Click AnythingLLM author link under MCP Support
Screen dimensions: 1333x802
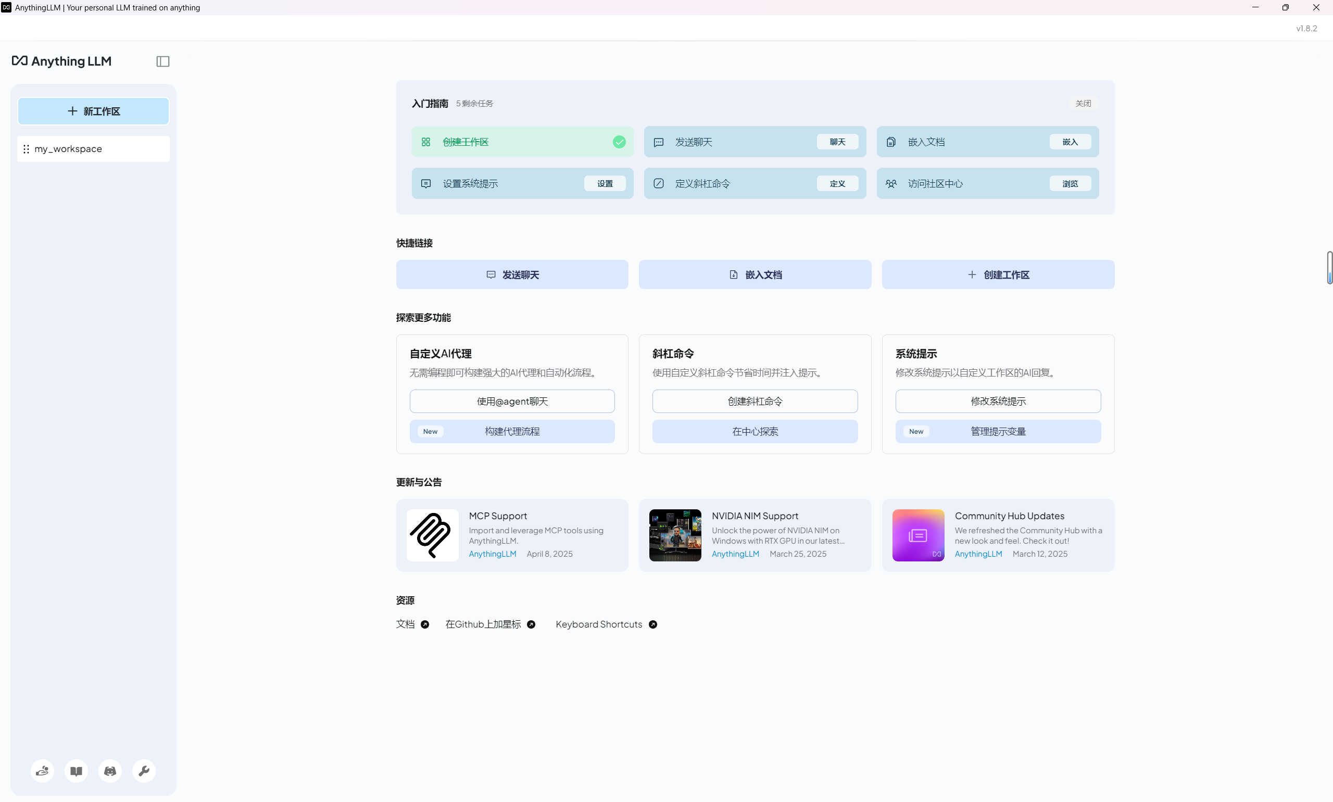pos(492,555)
